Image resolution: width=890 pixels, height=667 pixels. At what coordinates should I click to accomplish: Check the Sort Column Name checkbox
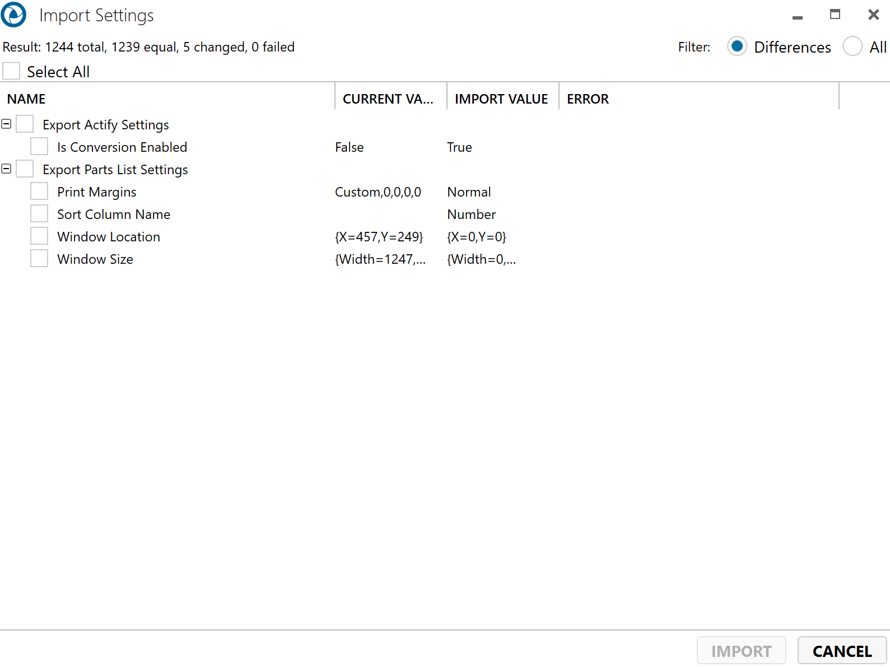pos(39,214)
